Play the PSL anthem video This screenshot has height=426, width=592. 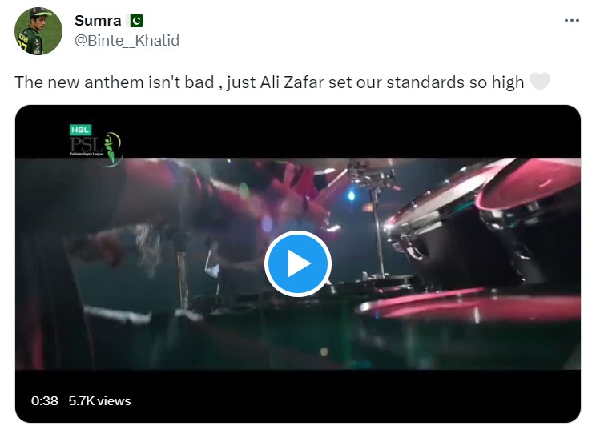(297, 263)
